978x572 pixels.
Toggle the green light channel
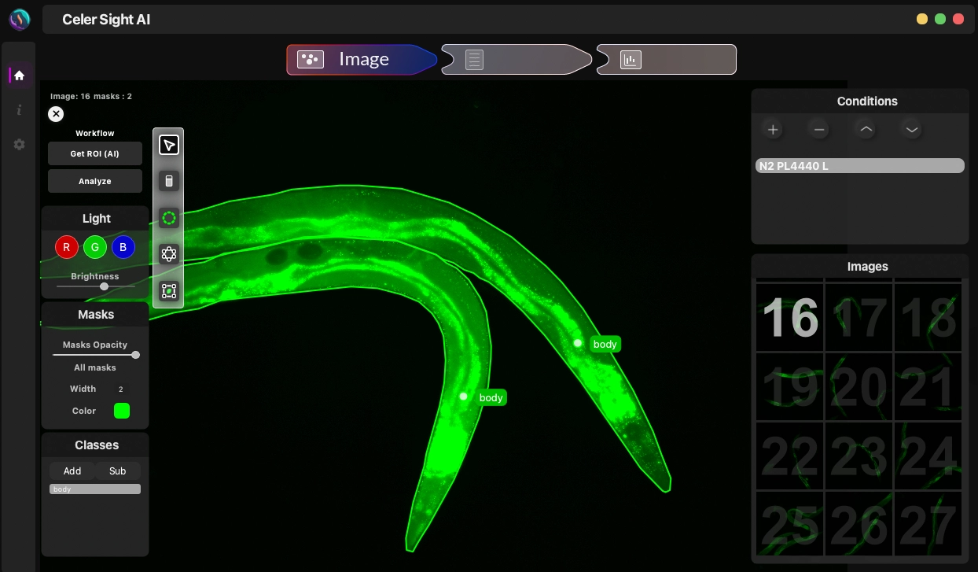point(95,247)
